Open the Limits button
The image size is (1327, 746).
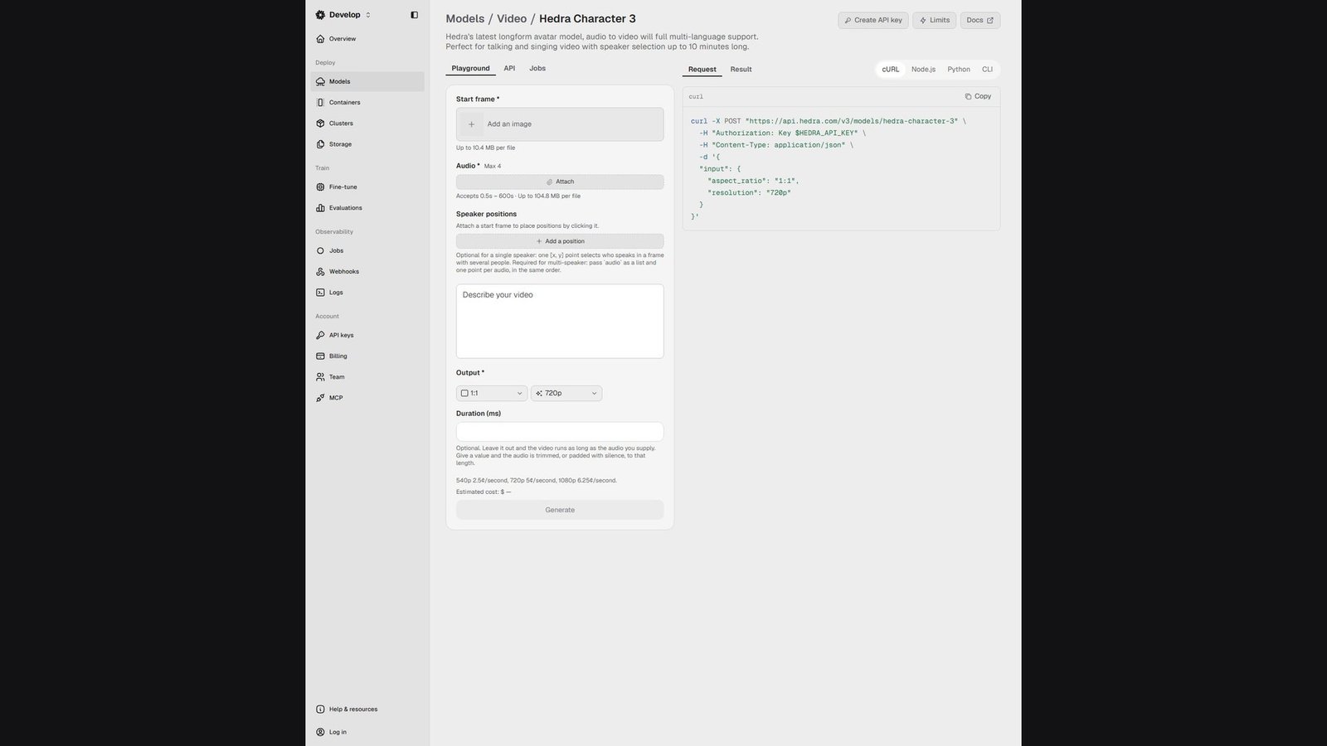[x=935, y=20]
